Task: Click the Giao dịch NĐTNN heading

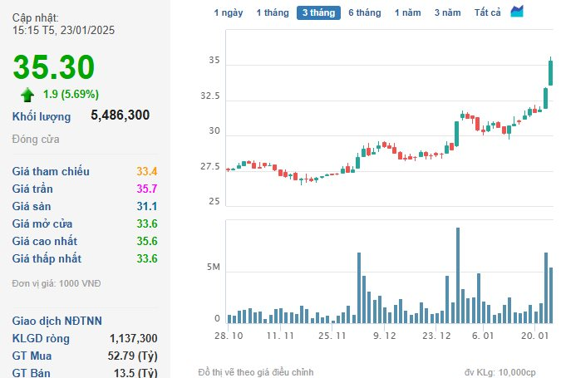Action: click(57, 322)
